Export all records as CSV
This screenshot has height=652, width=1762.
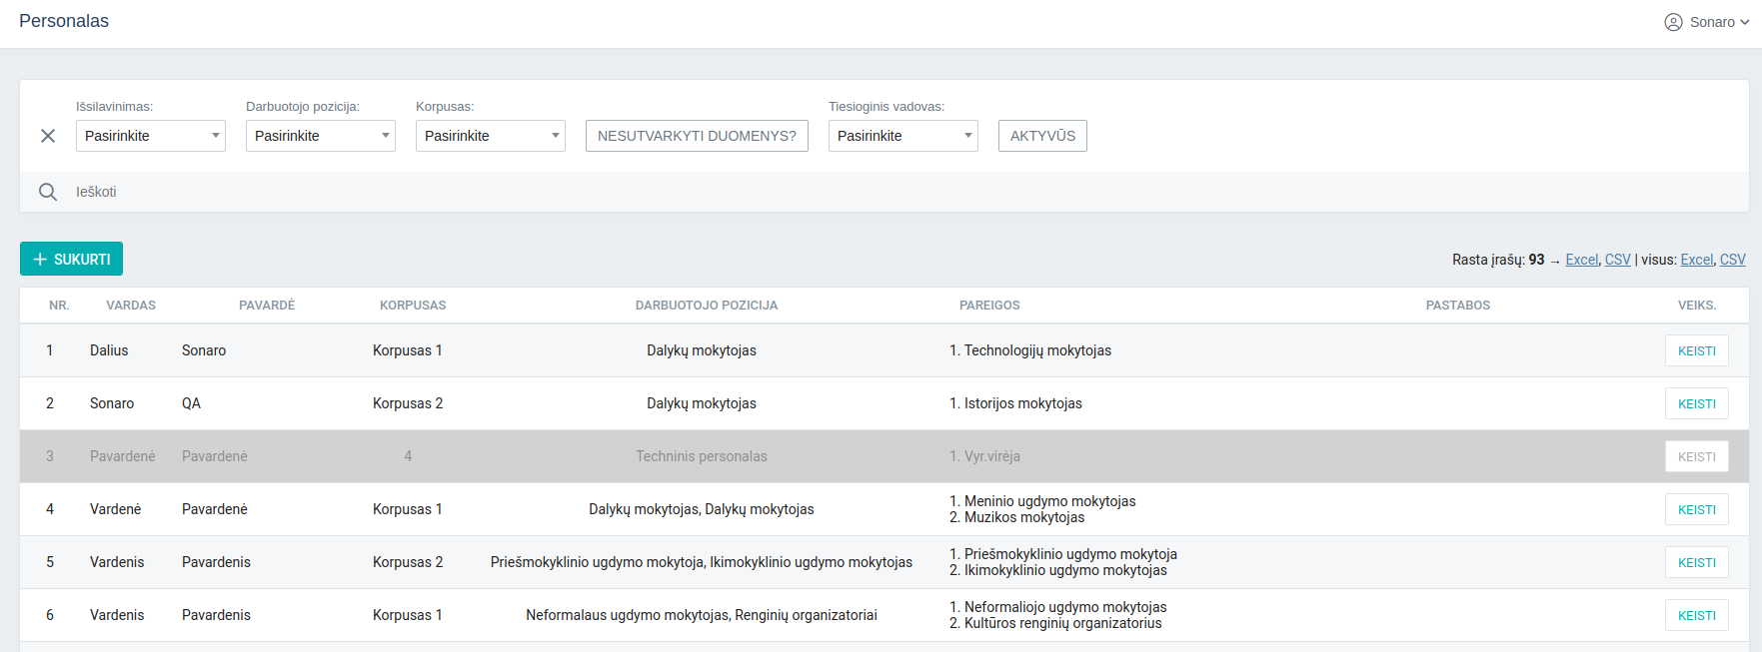pos(1732,260)
